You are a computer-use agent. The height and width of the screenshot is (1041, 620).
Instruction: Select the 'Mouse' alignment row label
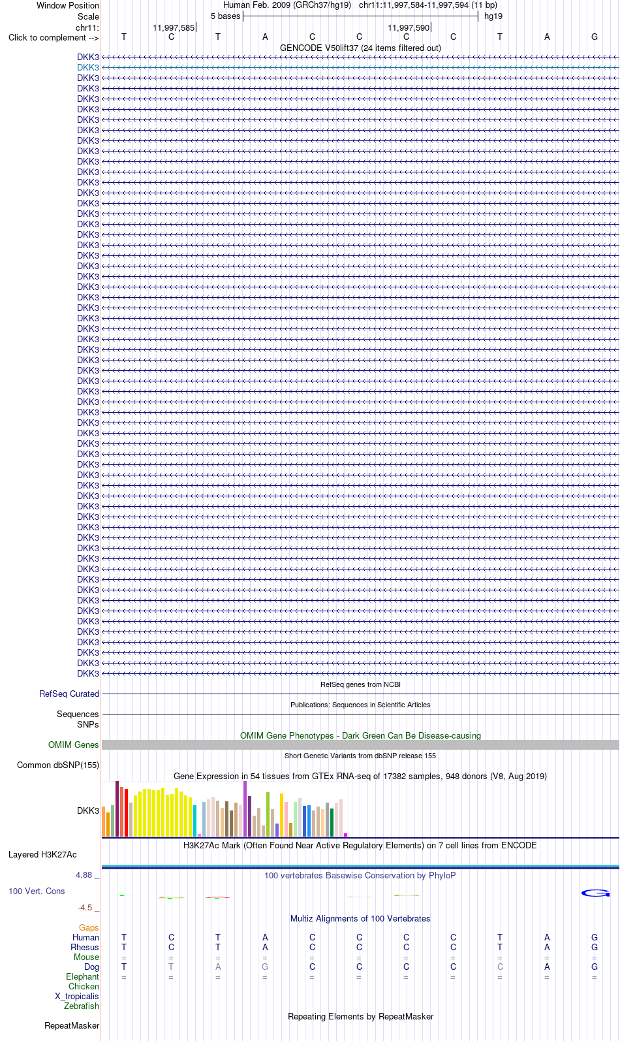[x=86, y=957]
